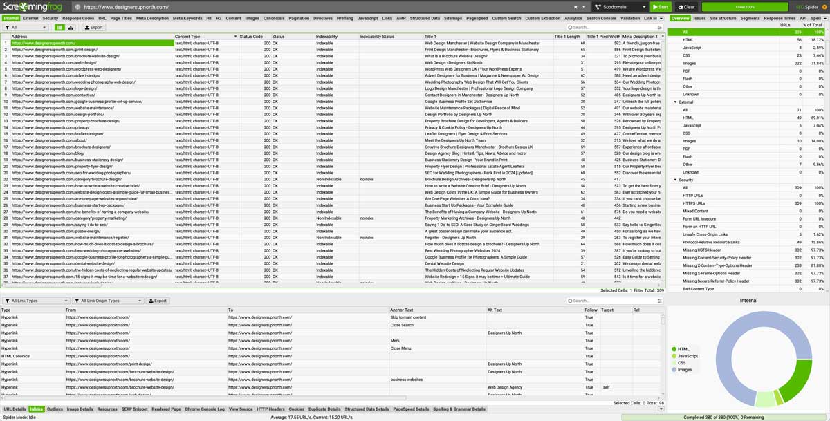
Task: Click the JavaScript legend color swatch
Action: (x=674, y=356)
